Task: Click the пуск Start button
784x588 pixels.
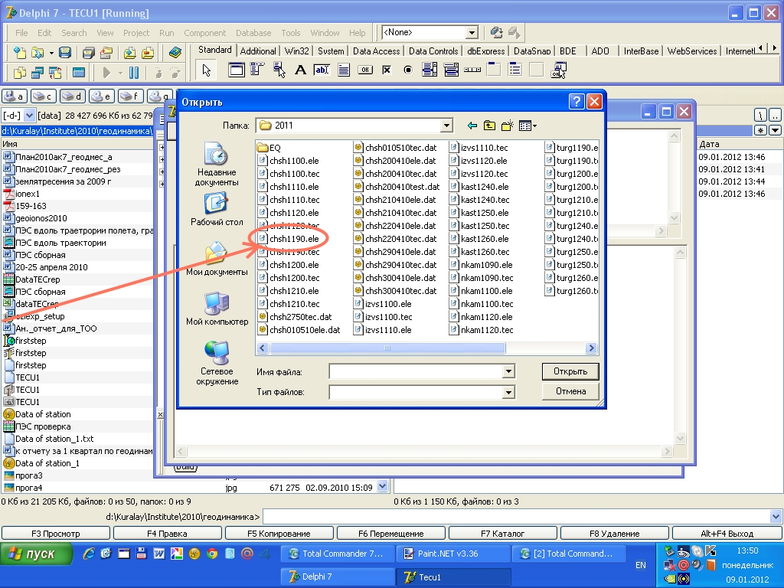Action: pos(35,554)
